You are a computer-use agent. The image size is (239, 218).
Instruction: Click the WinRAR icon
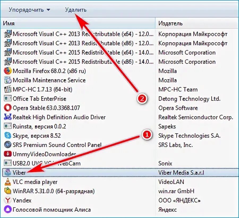coord(8,191)
